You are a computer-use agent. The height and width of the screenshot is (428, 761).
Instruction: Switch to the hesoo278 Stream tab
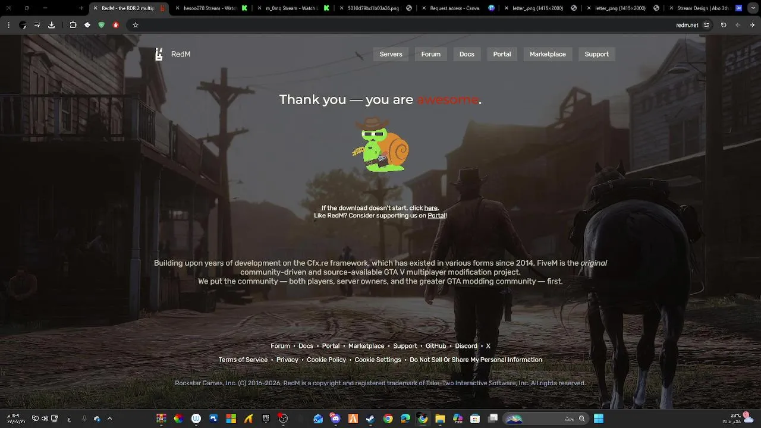(x=210, y=8)
